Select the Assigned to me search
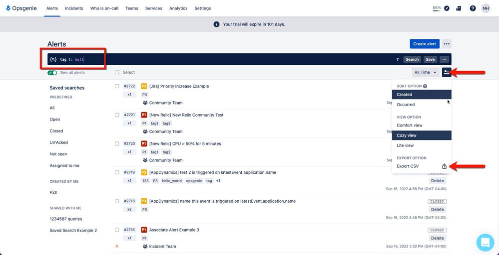This screenshot has height=255, width=499. (x=64, y=165)
